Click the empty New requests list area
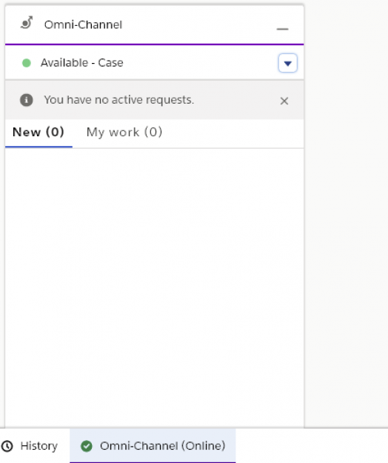Image resolution: width=388 pixels, height=463 pixels. 154,288
